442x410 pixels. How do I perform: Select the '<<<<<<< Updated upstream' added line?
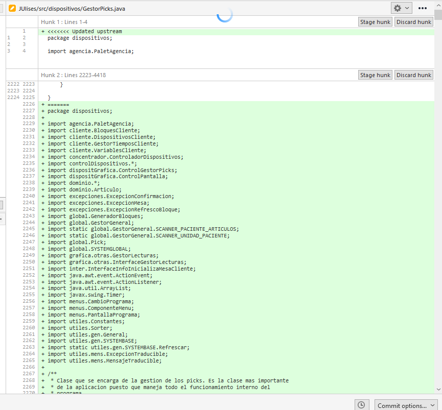(x=236, y=32)
